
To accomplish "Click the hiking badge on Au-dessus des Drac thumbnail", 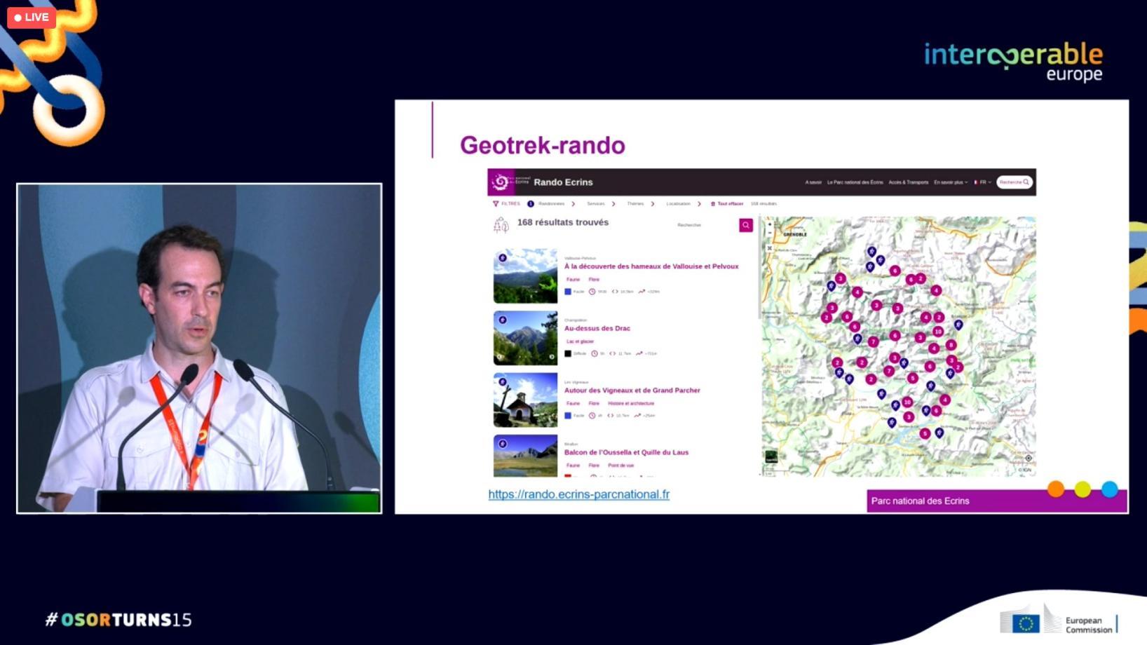I will pyautogui.click(x=502, y=320).
